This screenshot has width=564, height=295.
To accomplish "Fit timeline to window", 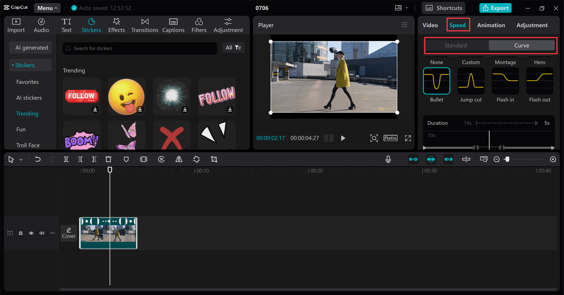I will (484, 159).
